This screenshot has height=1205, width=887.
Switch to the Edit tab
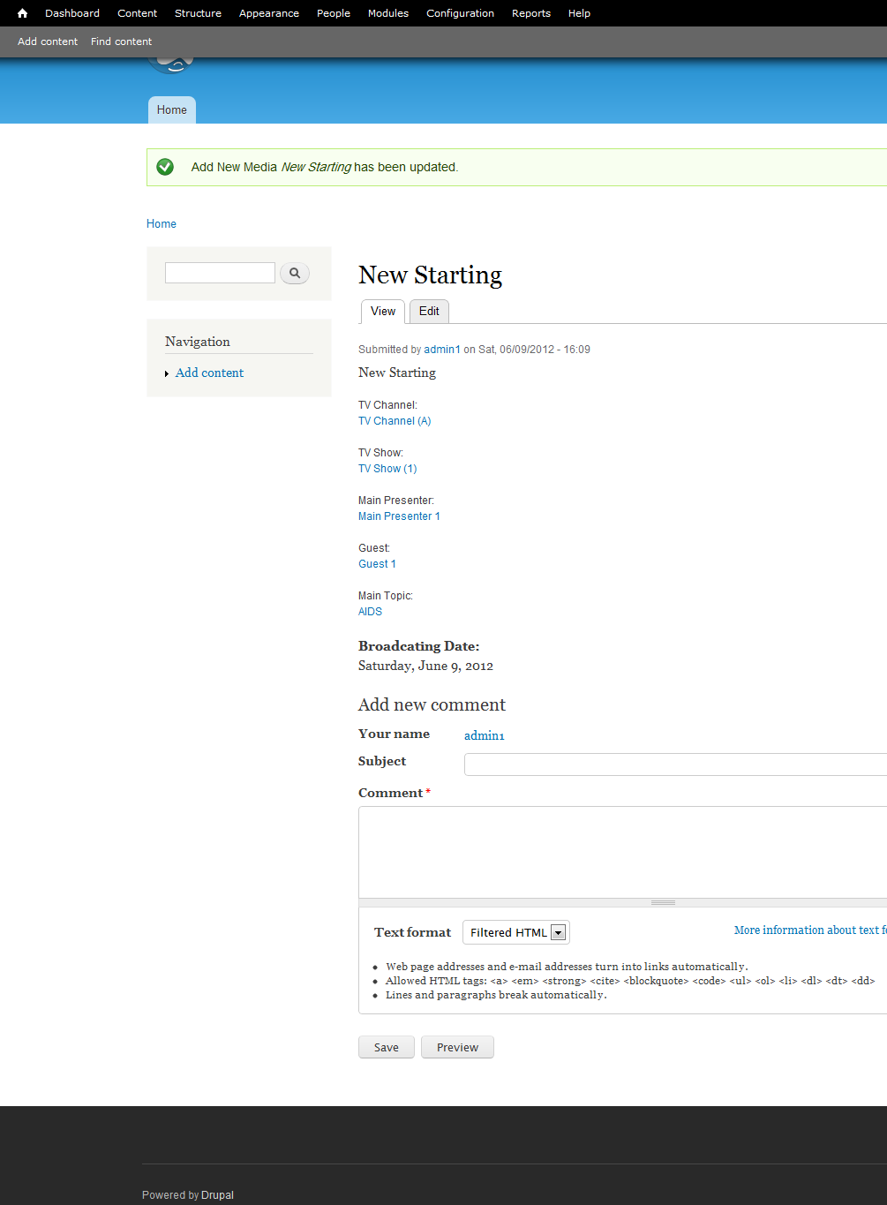[429, 312]
